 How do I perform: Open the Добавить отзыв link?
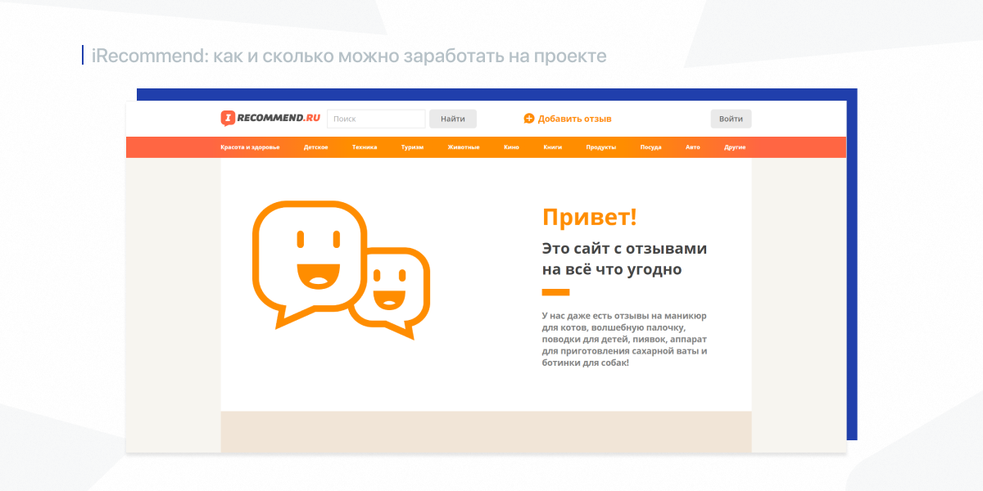coord(574,119)
